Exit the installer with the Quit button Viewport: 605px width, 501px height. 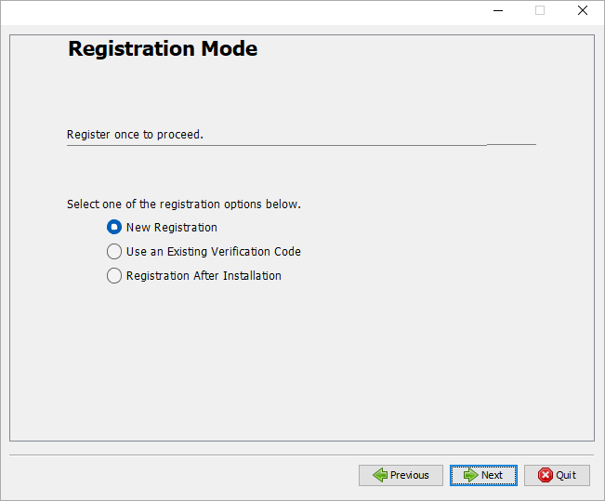click(557, 475)
